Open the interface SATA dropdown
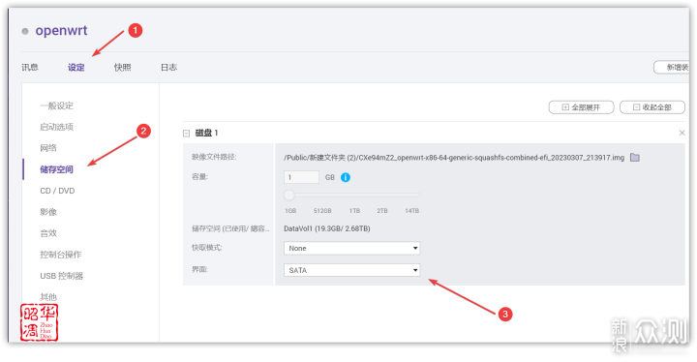This screenshot has height=362, width=697. 351,270
